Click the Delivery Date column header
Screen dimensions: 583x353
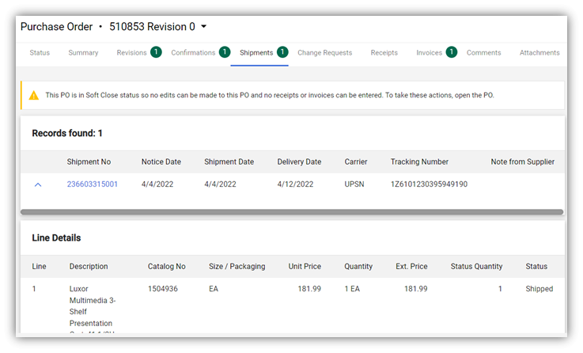pos(299,162)
